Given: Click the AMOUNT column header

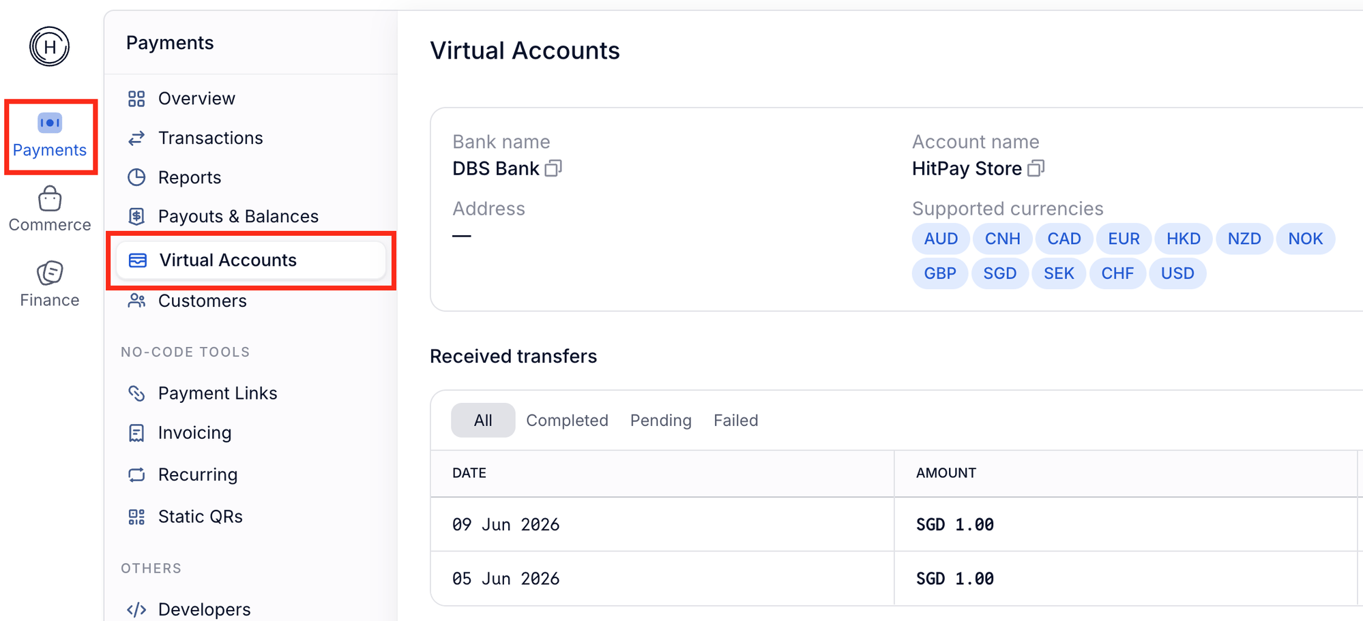Looking at the screenshot, I should (x=946, y=473).
